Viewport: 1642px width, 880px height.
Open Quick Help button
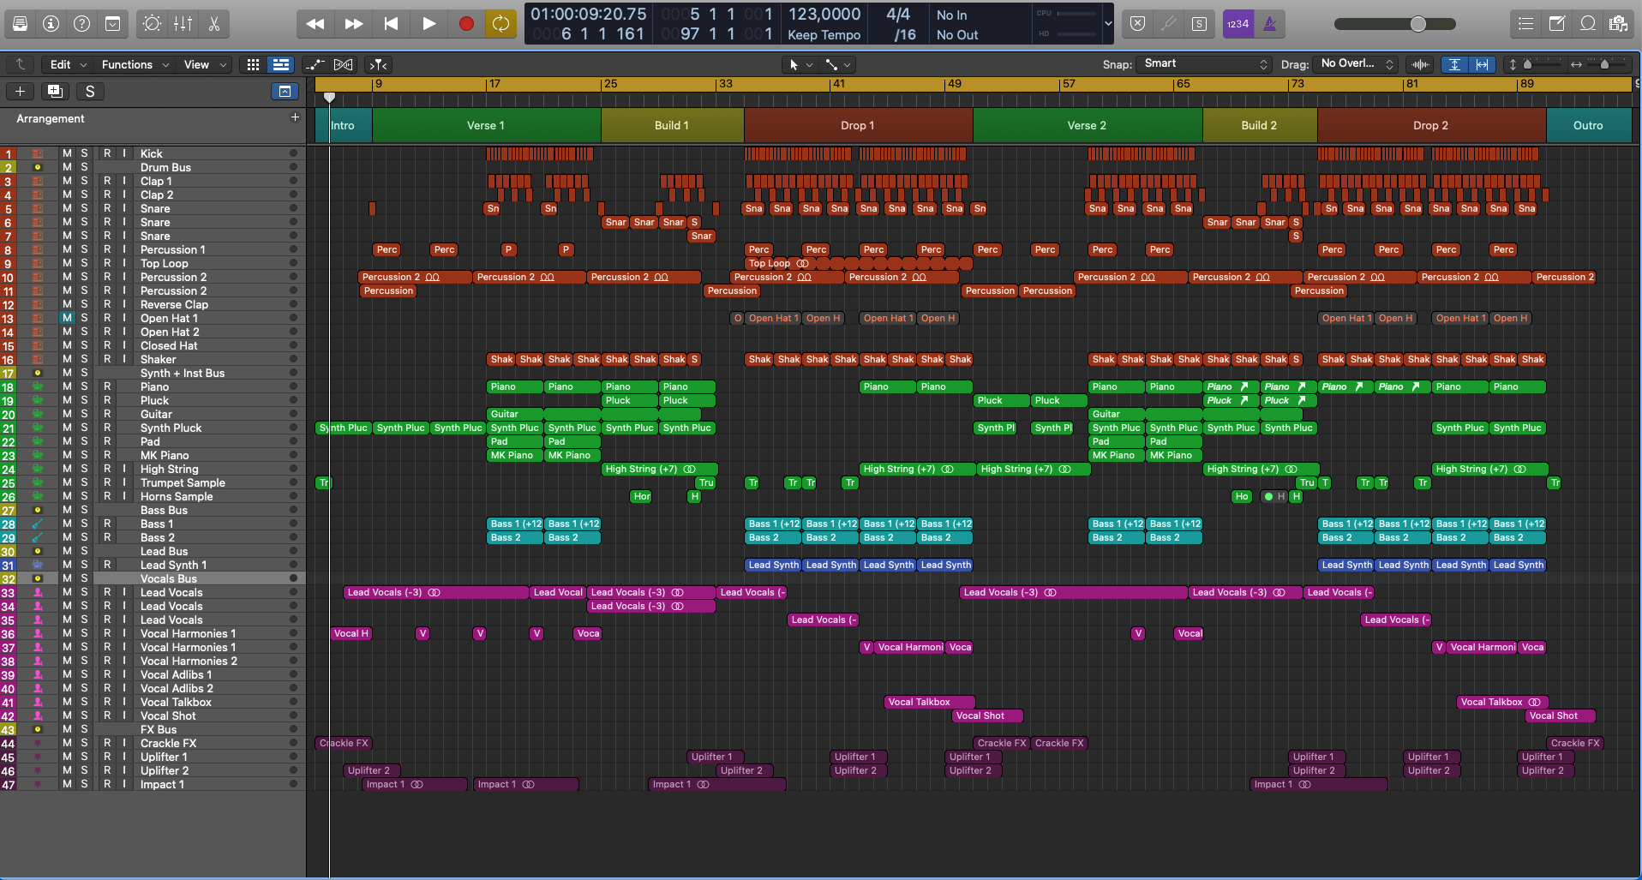[x=81, y=24]
